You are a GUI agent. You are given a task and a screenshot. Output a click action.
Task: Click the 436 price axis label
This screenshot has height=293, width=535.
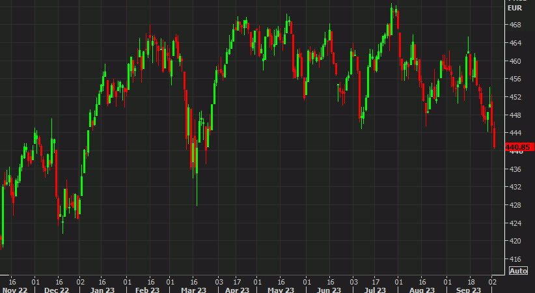515,169
